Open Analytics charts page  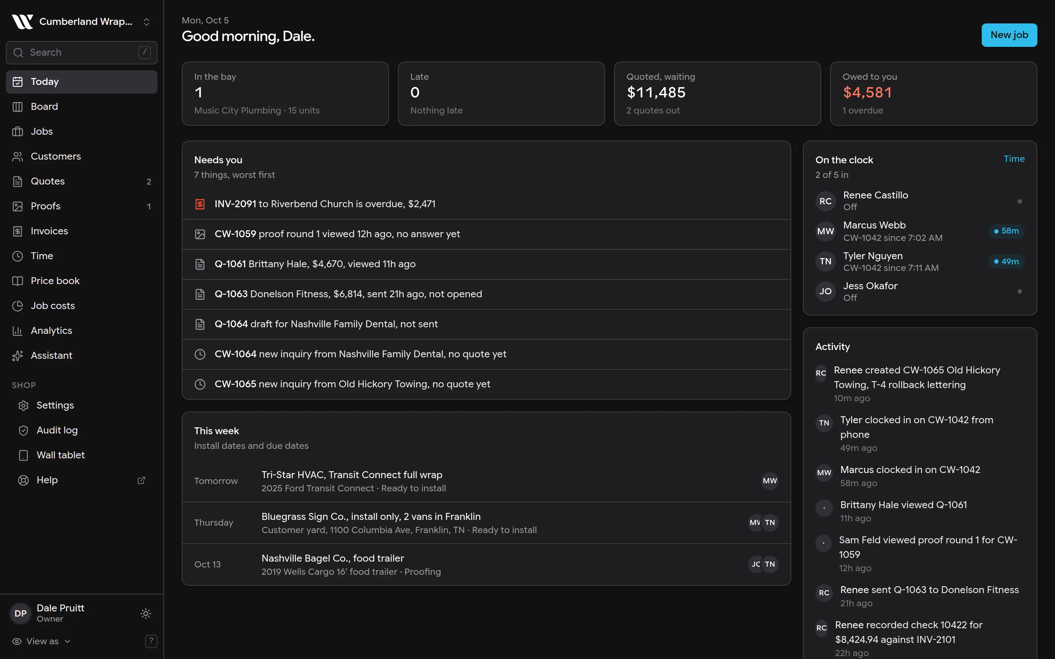pos(82,330)
